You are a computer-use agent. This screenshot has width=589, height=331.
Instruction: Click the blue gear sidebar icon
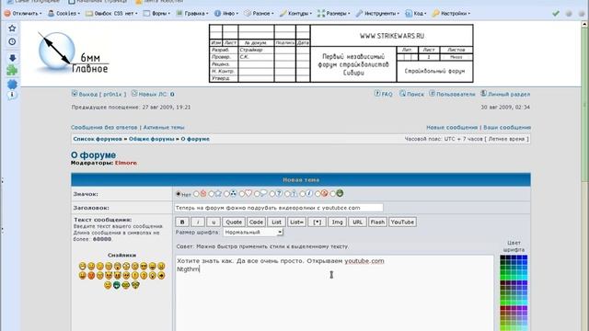coord(12,84)
